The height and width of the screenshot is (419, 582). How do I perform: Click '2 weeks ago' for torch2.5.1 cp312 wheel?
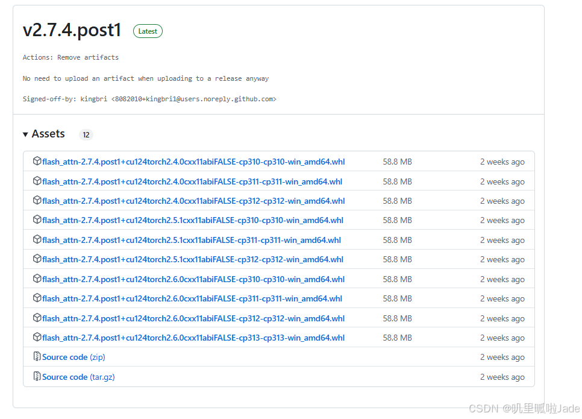coord(502,260)
